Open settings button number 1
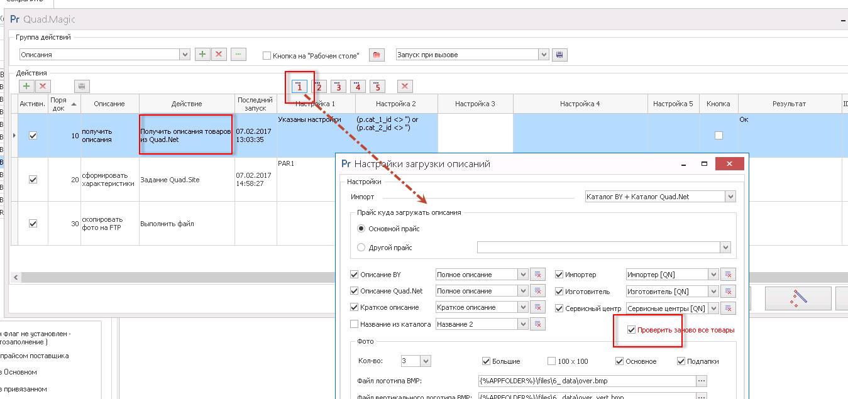The width and height of the screenshot is (848, 399). 300,86
